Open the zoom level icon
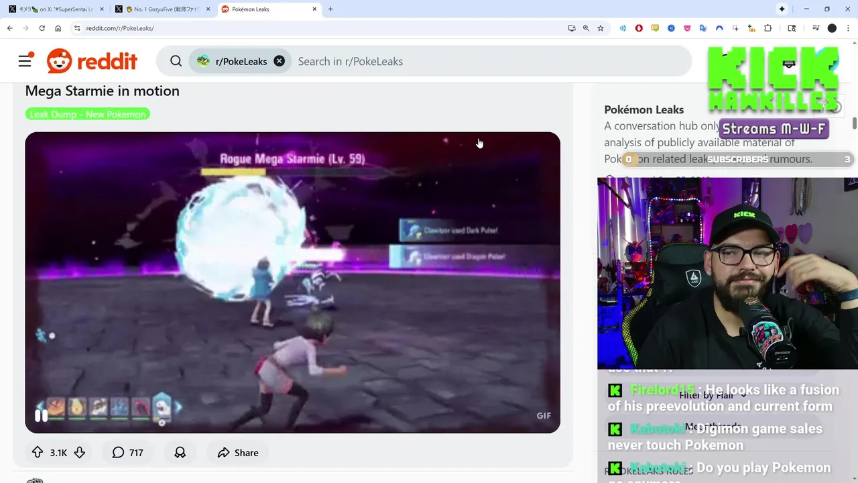 click(x=586, y=28)
